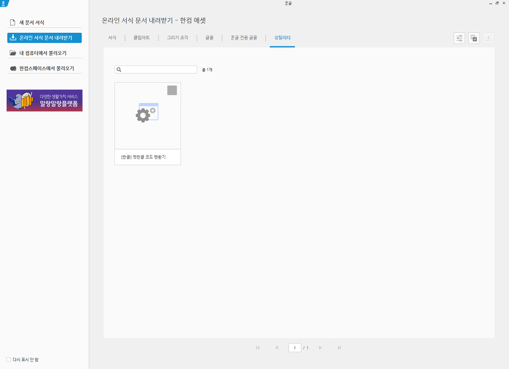
Task: Switch to the 서식 tab
Action: pyautogui.click(x=113, y=38)
